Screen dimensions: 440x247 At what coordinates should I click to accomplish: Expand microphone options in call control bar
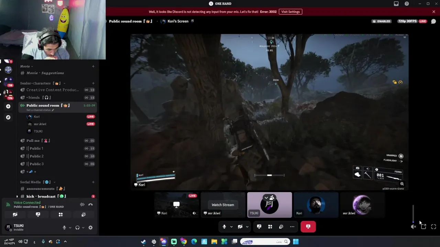(x=231, y=226)
